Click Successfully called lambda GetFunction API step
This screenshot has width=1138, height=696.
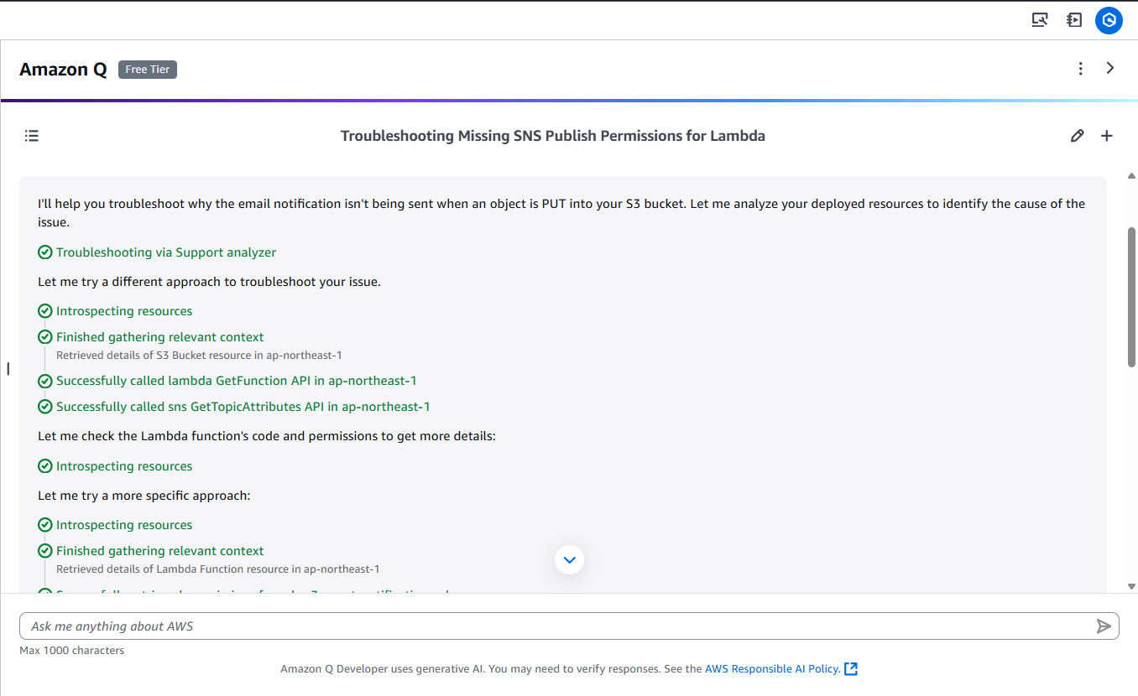tap(237, 381)
